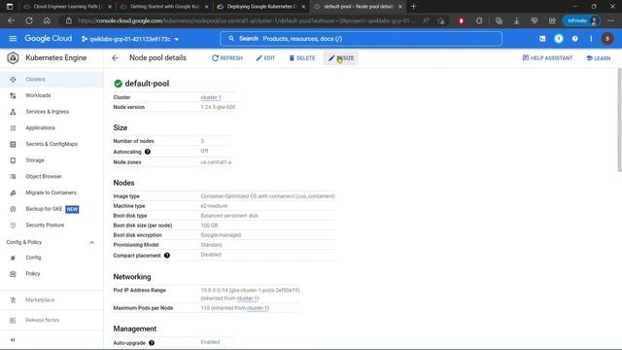This screenshot has width=622, height=350.
Task: Click the Refresh button
Action: pos(226,58)
